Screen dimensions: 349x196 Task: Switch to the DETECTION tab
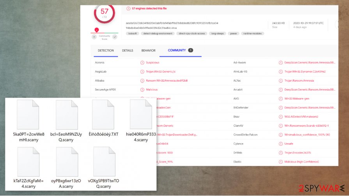pos(106,51)
